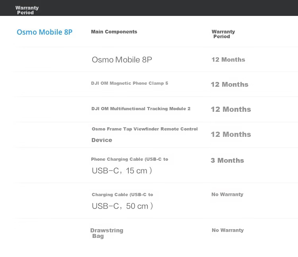Select DJI OM Multifunctional Tracking Module 2
The width and height of the screenshot is (298, 257).
tap(141, 109)
